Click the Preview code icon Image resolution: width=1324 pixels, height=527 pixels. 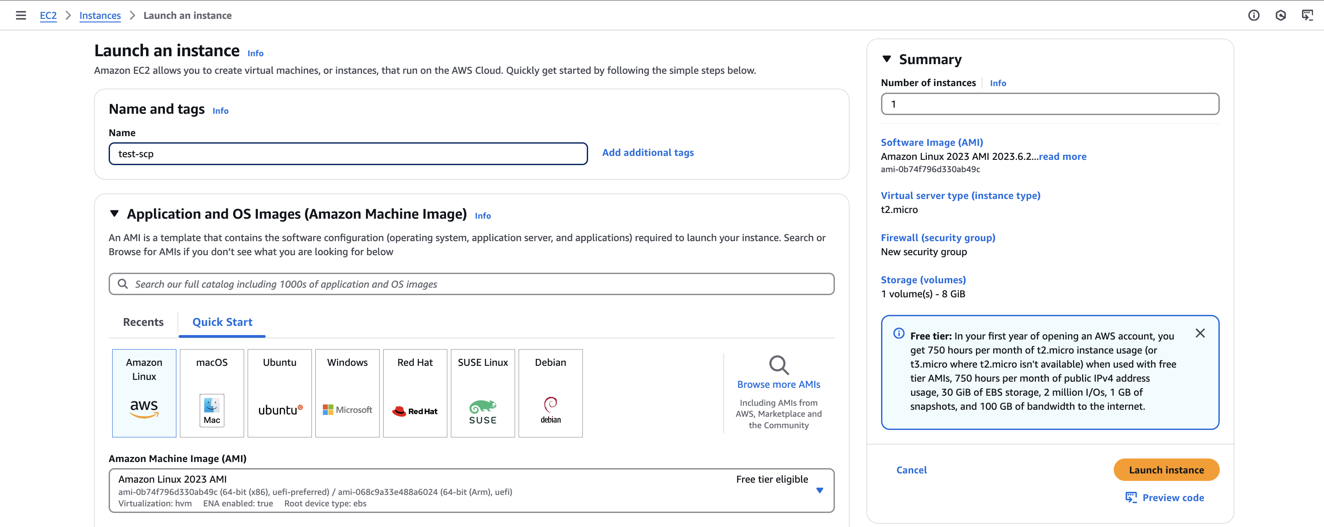[1131, 498]
